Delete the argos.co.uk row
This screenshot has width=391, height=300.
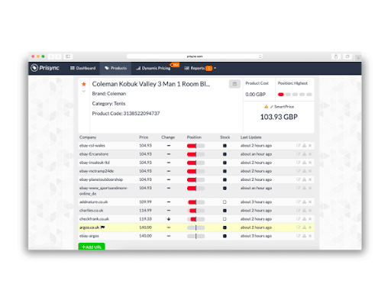[310, 227]
